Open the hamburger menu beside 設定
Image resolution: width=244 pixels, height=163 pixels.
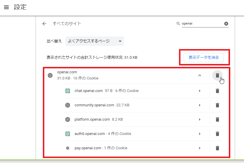[6, 7]
